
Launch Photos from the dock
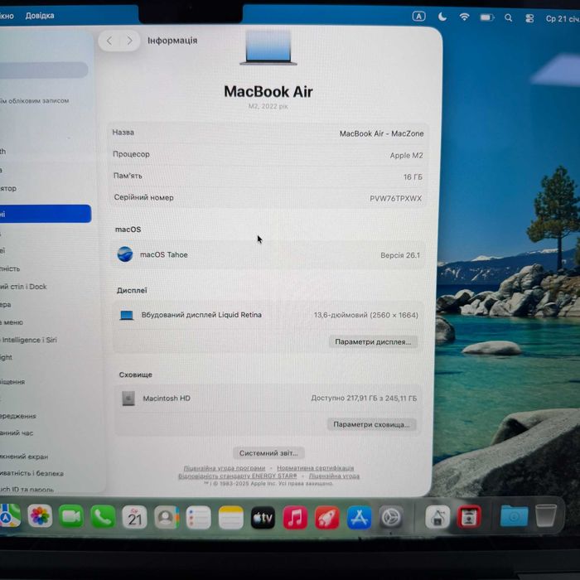[x=40, y=516]
